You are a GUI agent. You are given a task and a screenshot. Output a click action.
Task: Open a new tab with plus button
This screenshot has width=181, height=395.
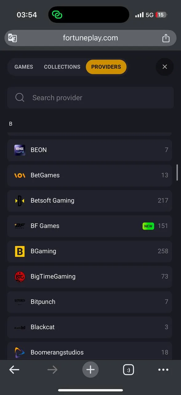90,370
